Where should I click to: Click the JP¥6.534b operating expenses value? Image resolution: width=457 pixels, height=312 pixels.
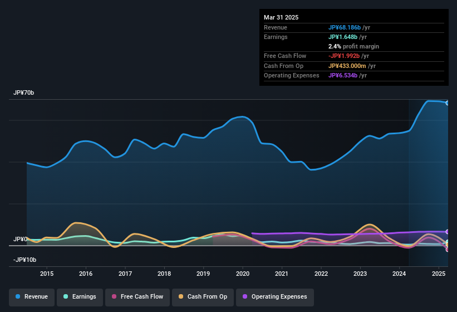343,76
